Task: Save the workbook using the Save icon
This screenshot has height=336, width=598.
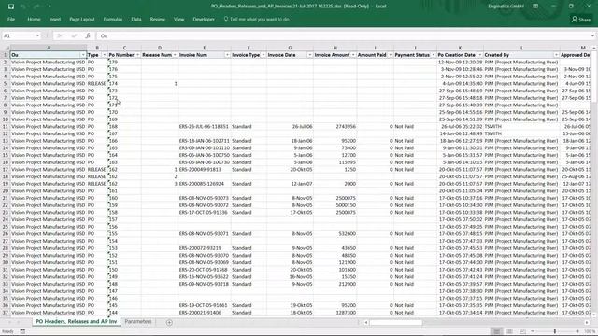Action: coord(11,7)
